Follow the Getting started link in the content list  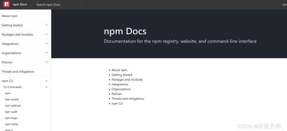[x=122, y=75]
